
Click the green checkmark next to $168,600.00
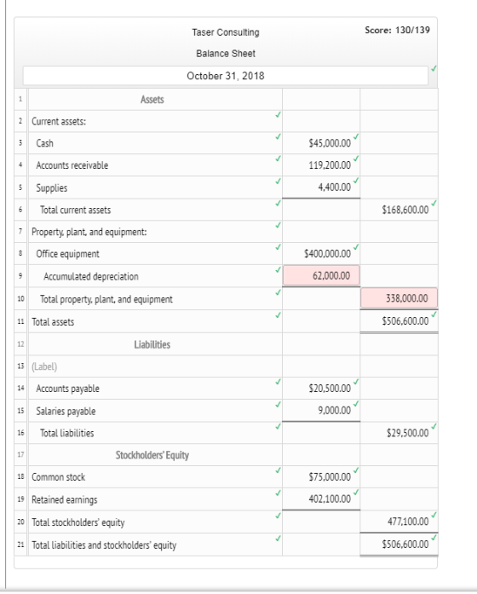click(434, 203)
